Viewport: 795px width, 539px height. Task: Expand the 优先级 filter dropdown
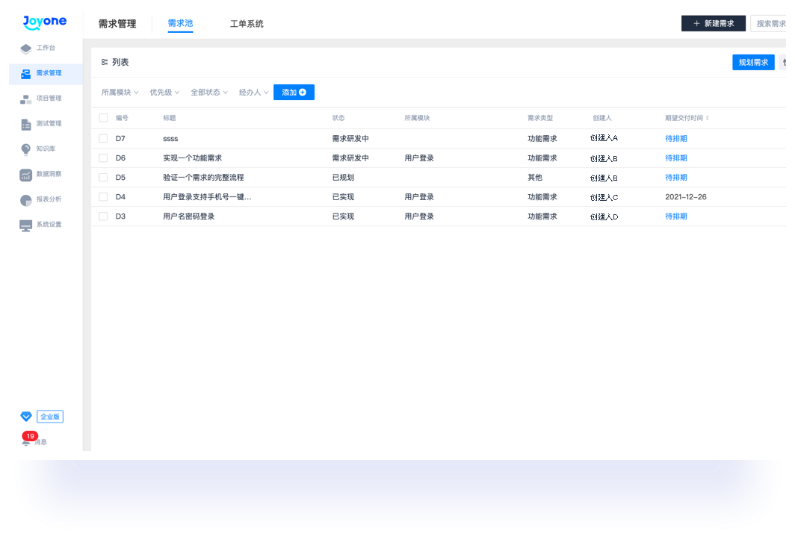click(164, 93)
